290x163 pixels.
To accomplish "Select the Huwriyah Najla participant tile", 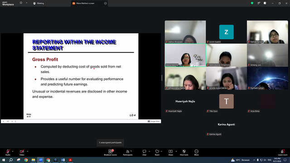I will click(185, 101).
